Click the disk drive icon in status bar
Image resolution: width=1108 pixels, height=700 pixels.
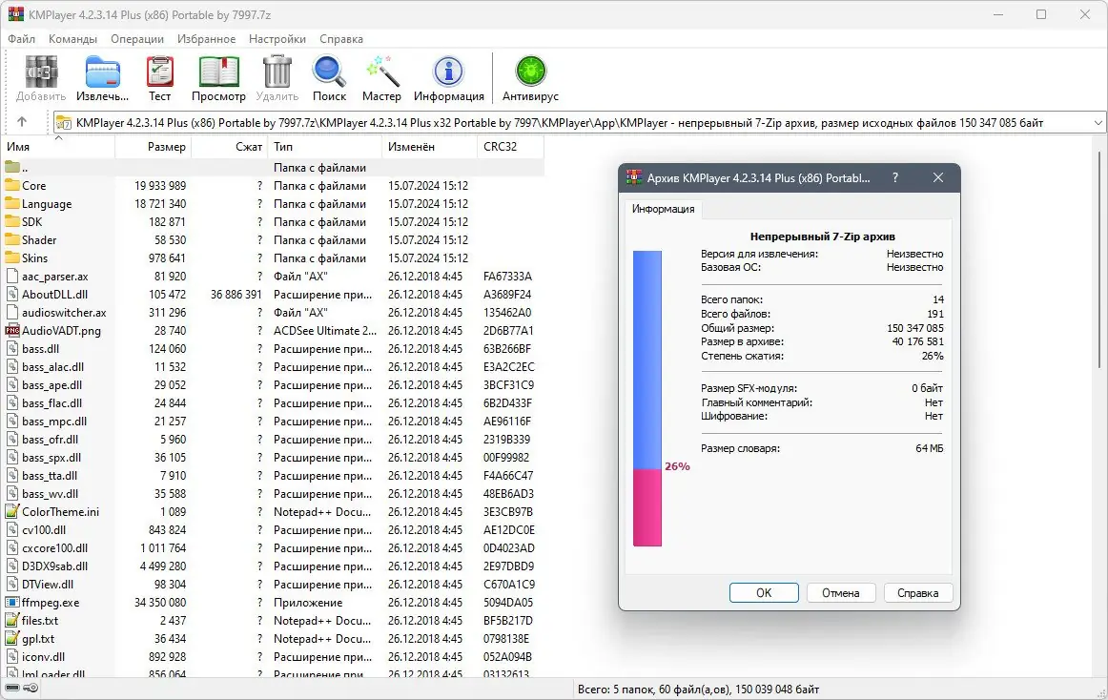pos(12,688)
